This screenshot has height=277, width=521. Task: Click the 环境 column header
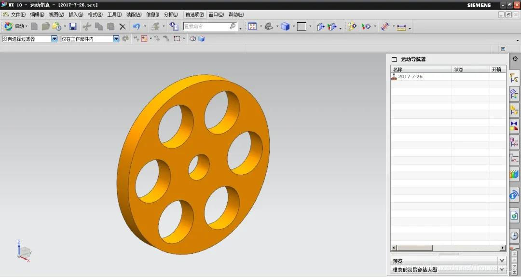point(498,69)
